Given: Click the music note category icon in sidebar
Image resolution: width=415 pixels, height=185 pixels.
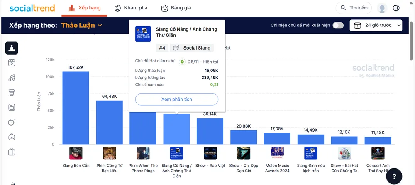Looking at the screenshot, I should pyautogui.click(x=12, y=78).
